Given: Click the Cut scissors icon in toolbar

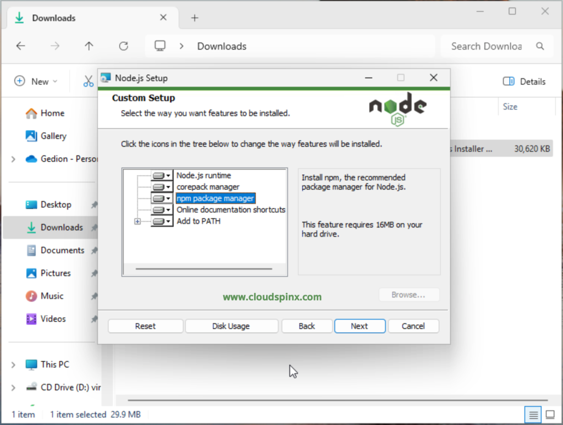Looking at the screenshot, I should [89, 81].
